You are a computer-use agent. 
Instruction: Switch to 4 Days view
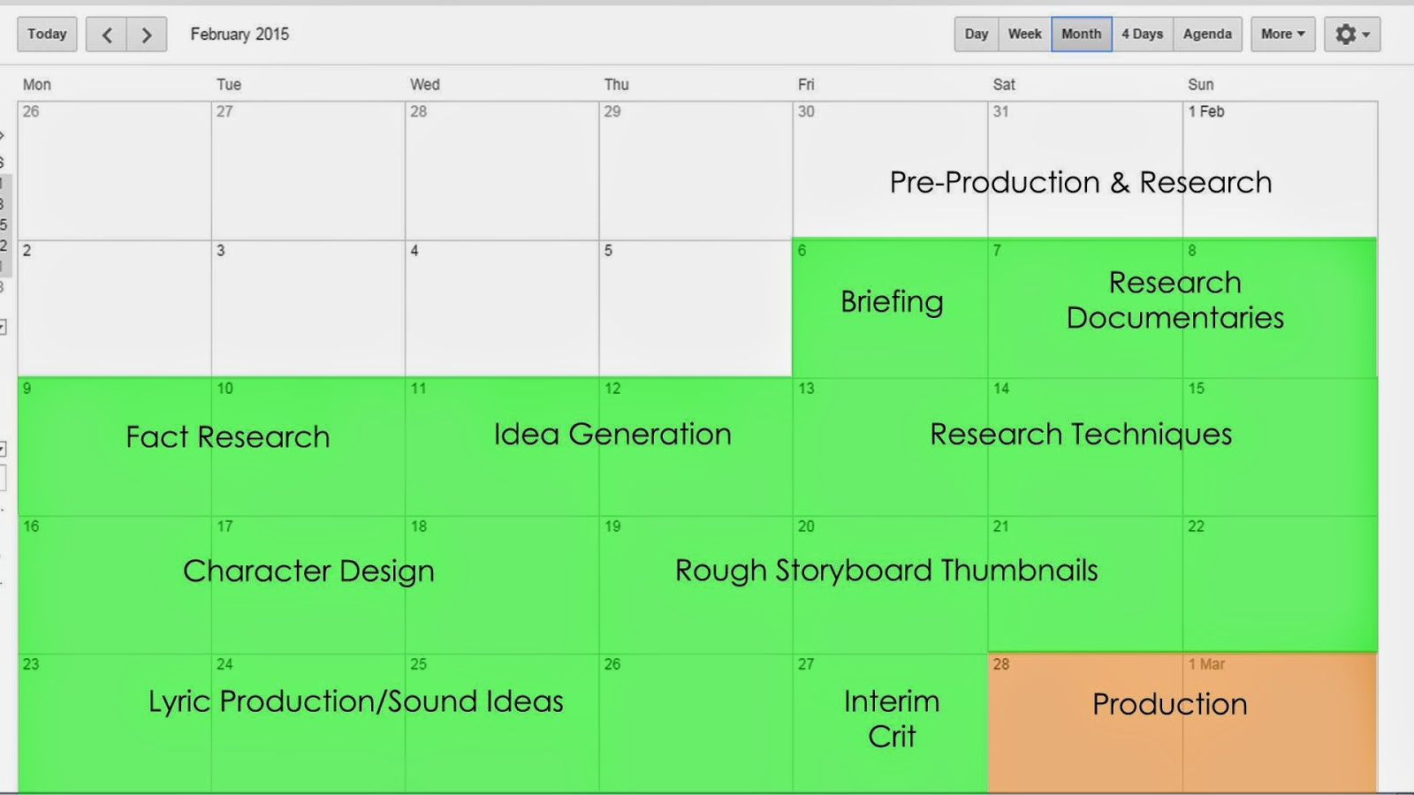1141,34
